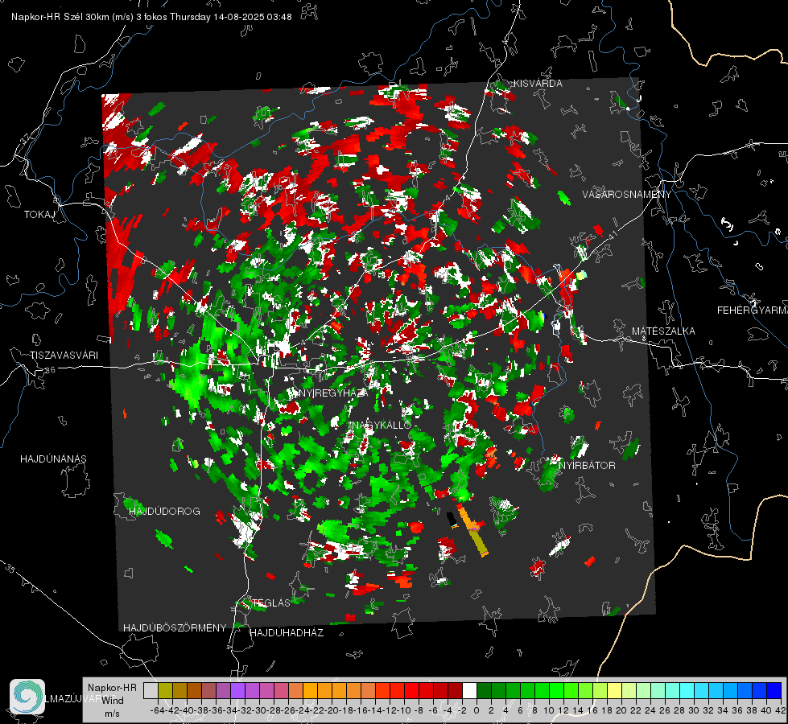Viewport: 788px width, 724px height.
Task: Select the olive -64 to -42 legend swatch
Action: coord(165,690)
